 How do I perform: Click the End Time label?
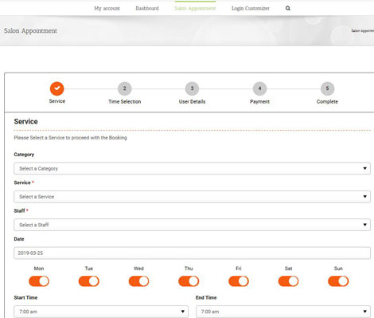(x=206, y=297)
